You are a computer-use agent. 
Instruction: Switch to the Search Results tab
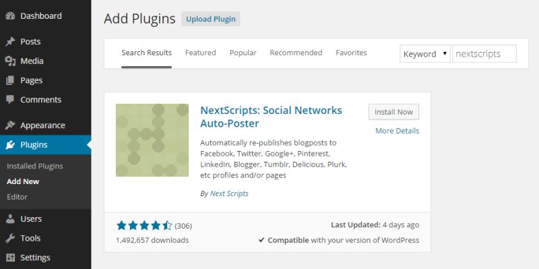[x=146, y=53]
